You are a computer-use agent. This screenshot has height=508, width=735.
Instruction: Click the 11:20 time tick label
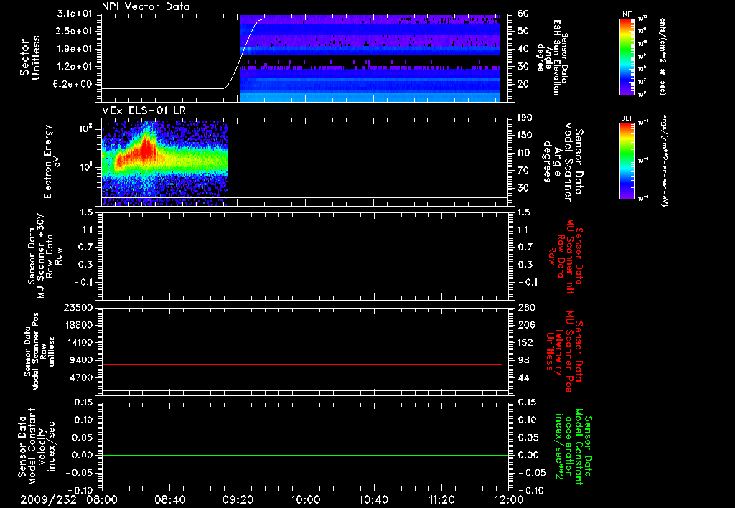tap(441, 499)
